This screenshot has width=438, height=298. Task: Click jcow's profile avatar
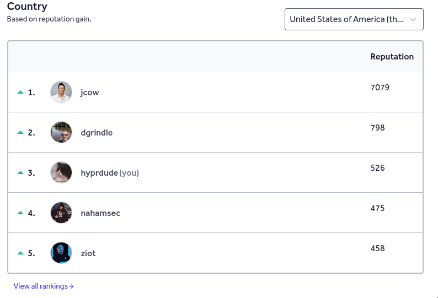(61, 93)
